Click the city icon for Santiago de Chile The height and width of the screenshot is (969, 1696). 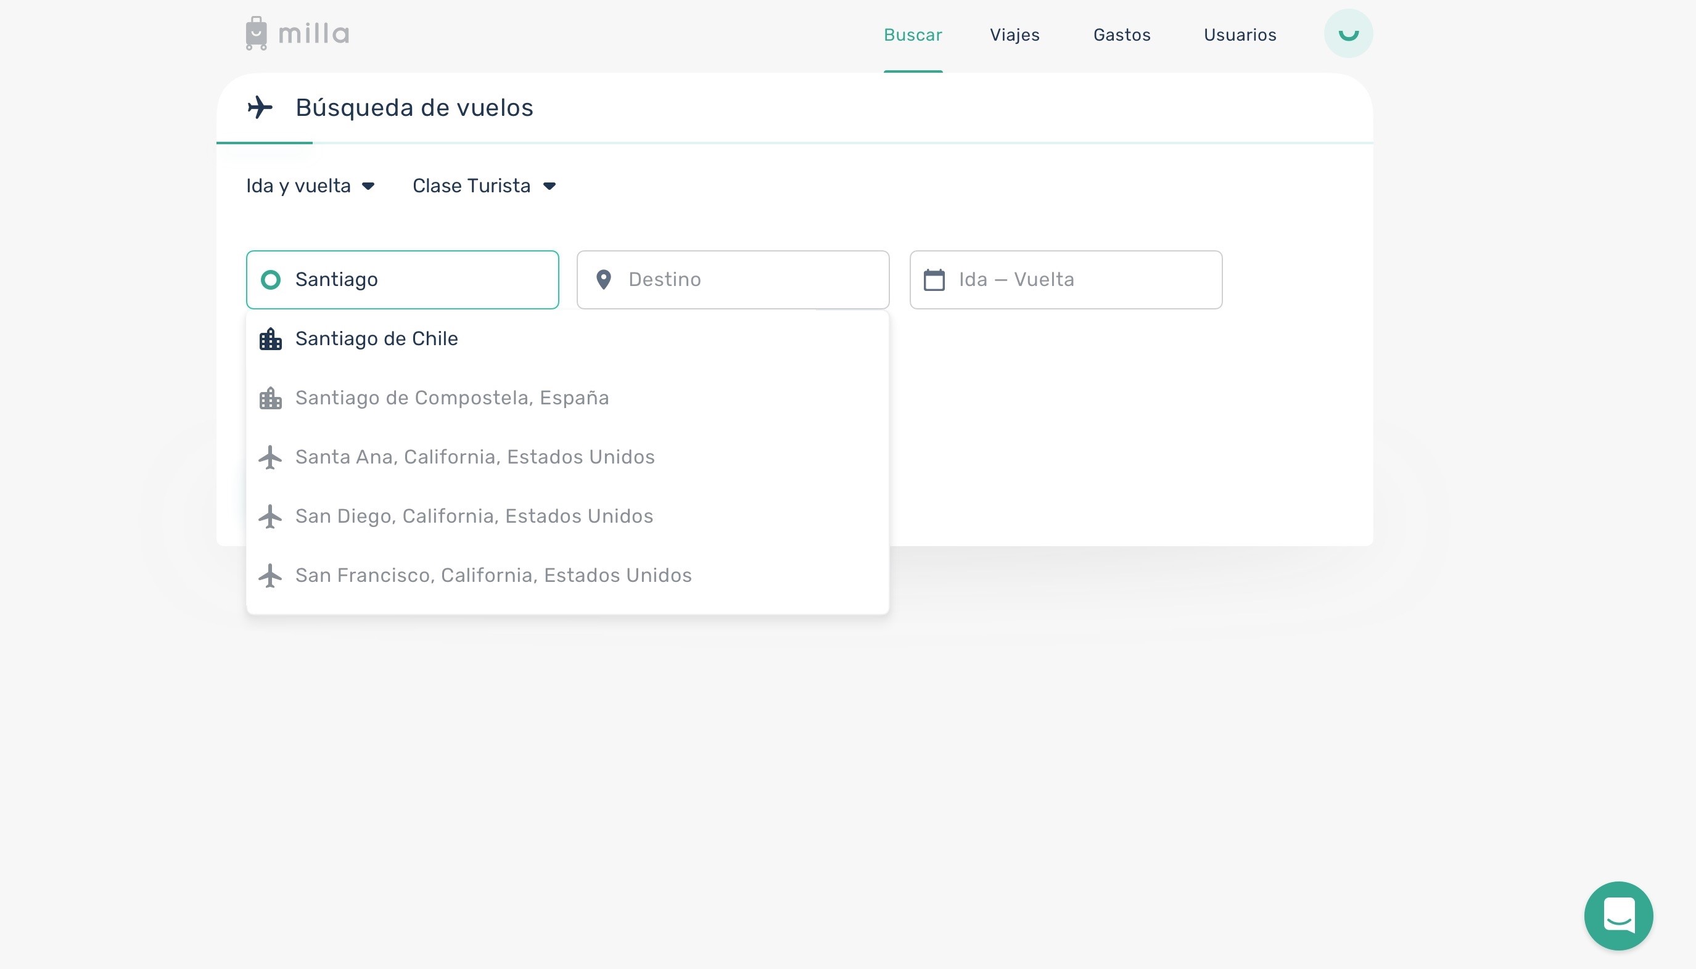click(270, 339)
